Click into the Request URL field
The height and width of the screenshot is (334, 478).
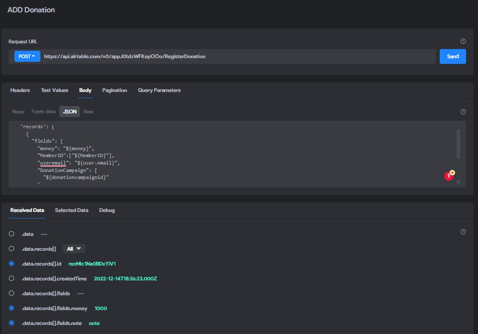pyautogui.click(x=238, y=56)
